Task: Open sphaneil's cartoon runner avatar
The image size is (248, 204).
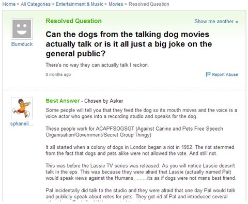Action: 22,108
